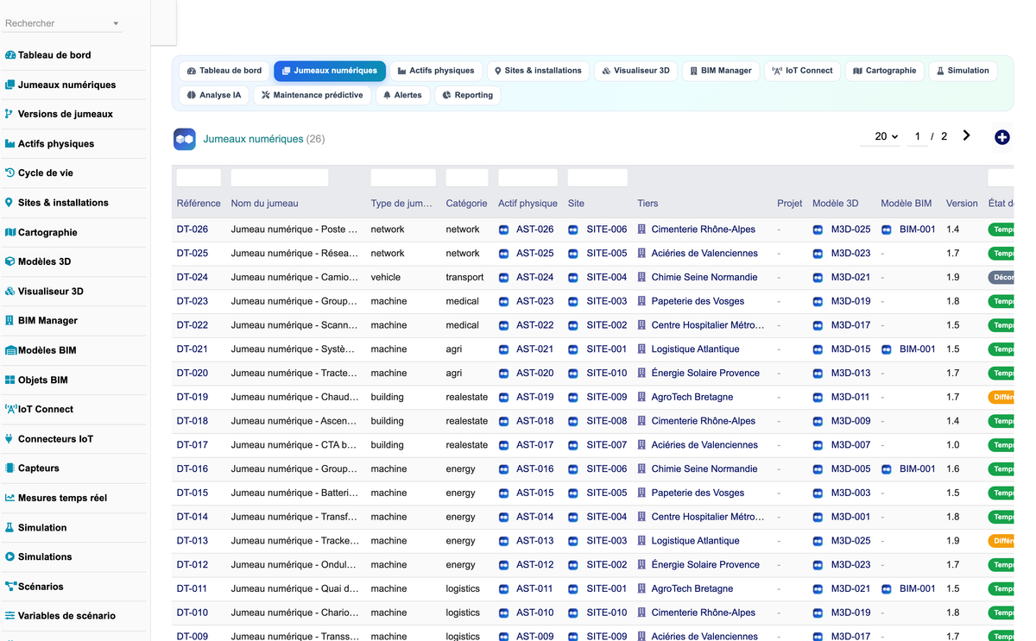Click the Site filter field
Screen dimensions: 1036x641
[597, 178]
